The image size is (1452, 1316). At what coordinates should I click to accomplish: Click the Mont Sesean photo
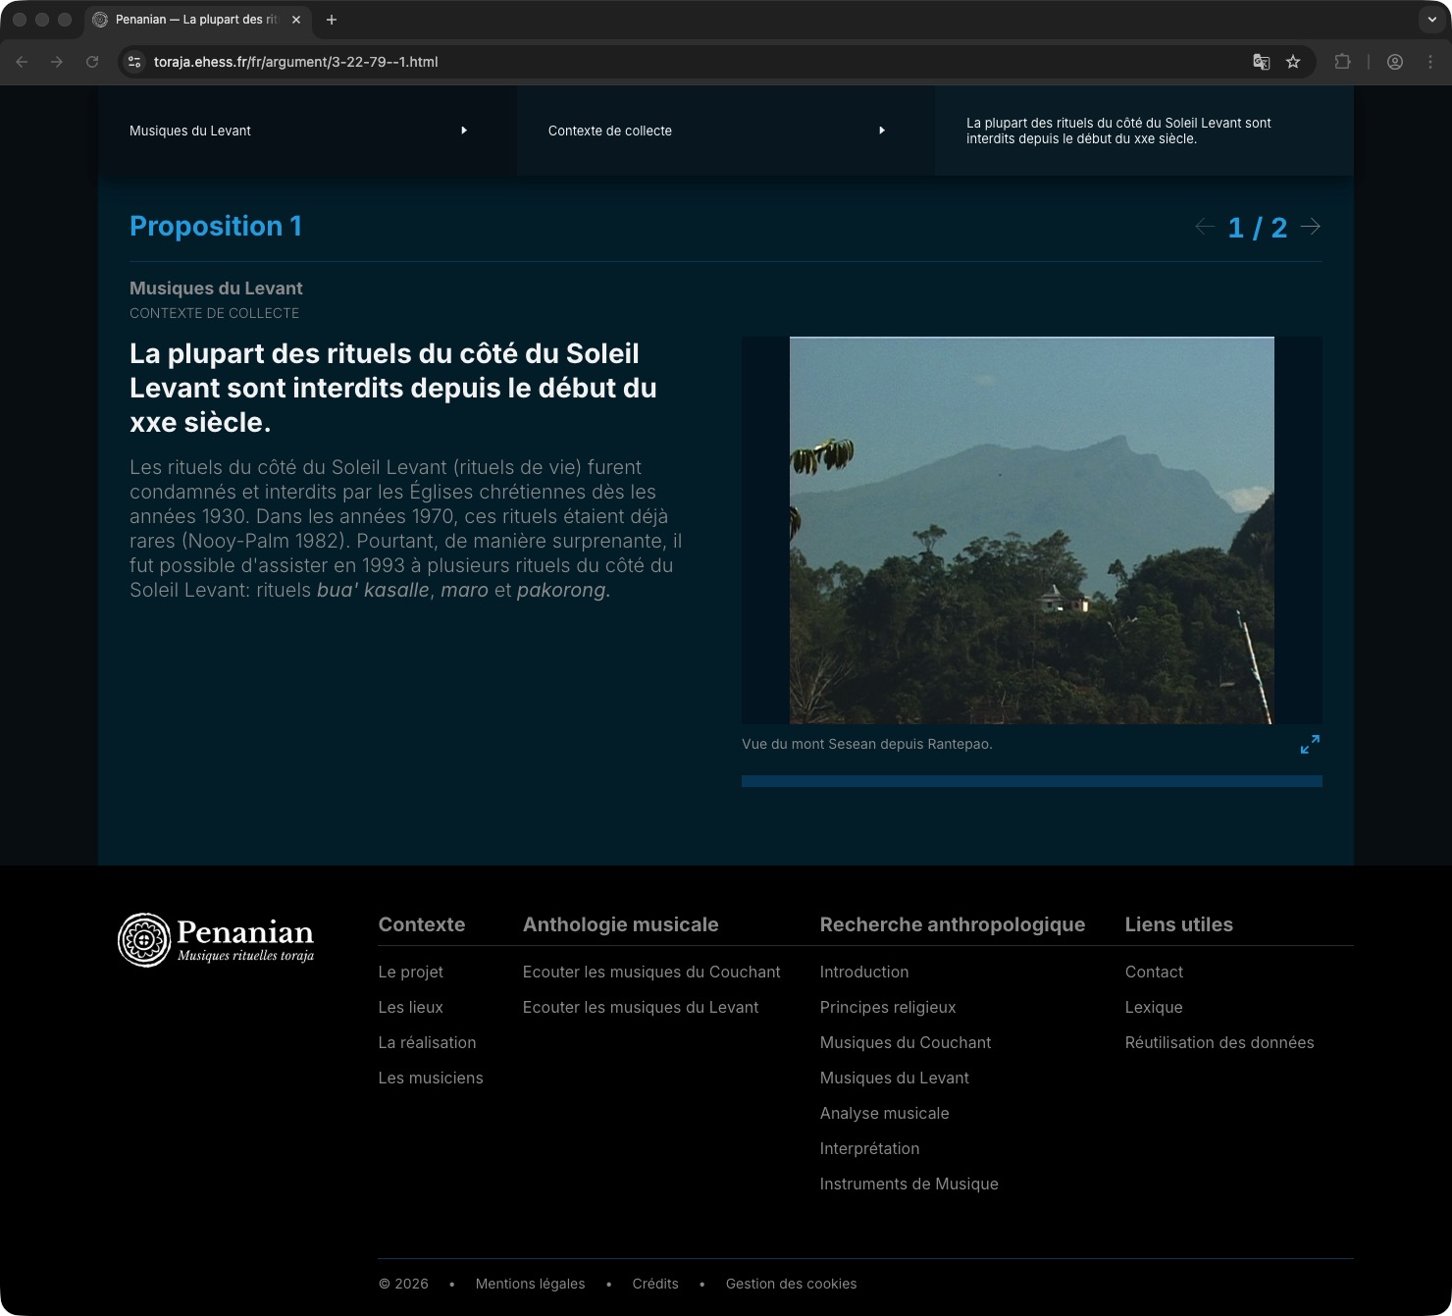tap(1031, 530)
